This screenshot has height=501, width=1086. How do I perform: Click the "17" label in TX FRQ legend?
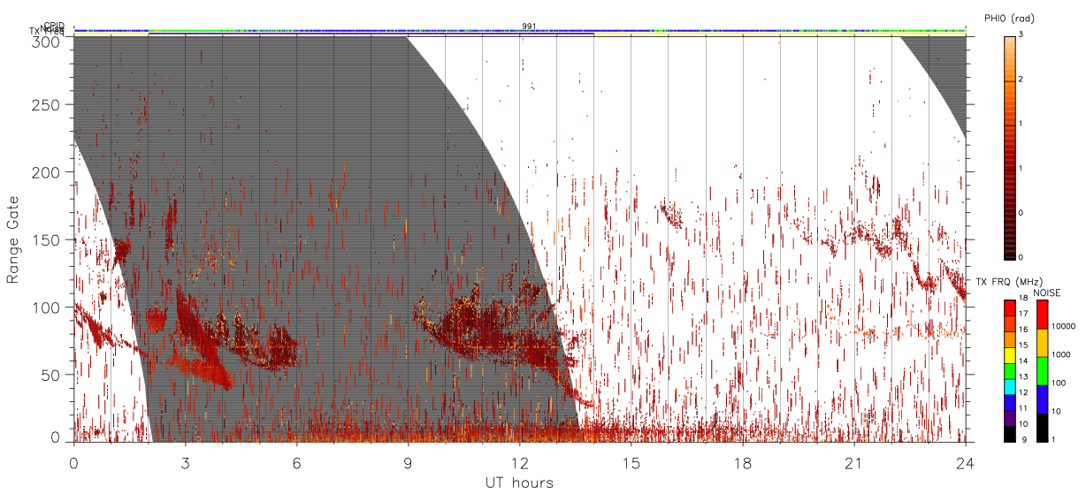(1024, 314)
